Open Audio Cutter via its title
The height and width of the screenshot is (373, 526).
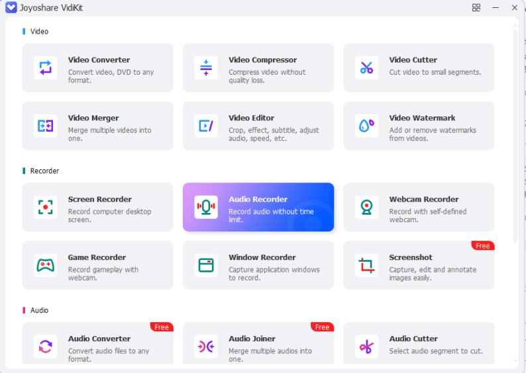[413, 339]
